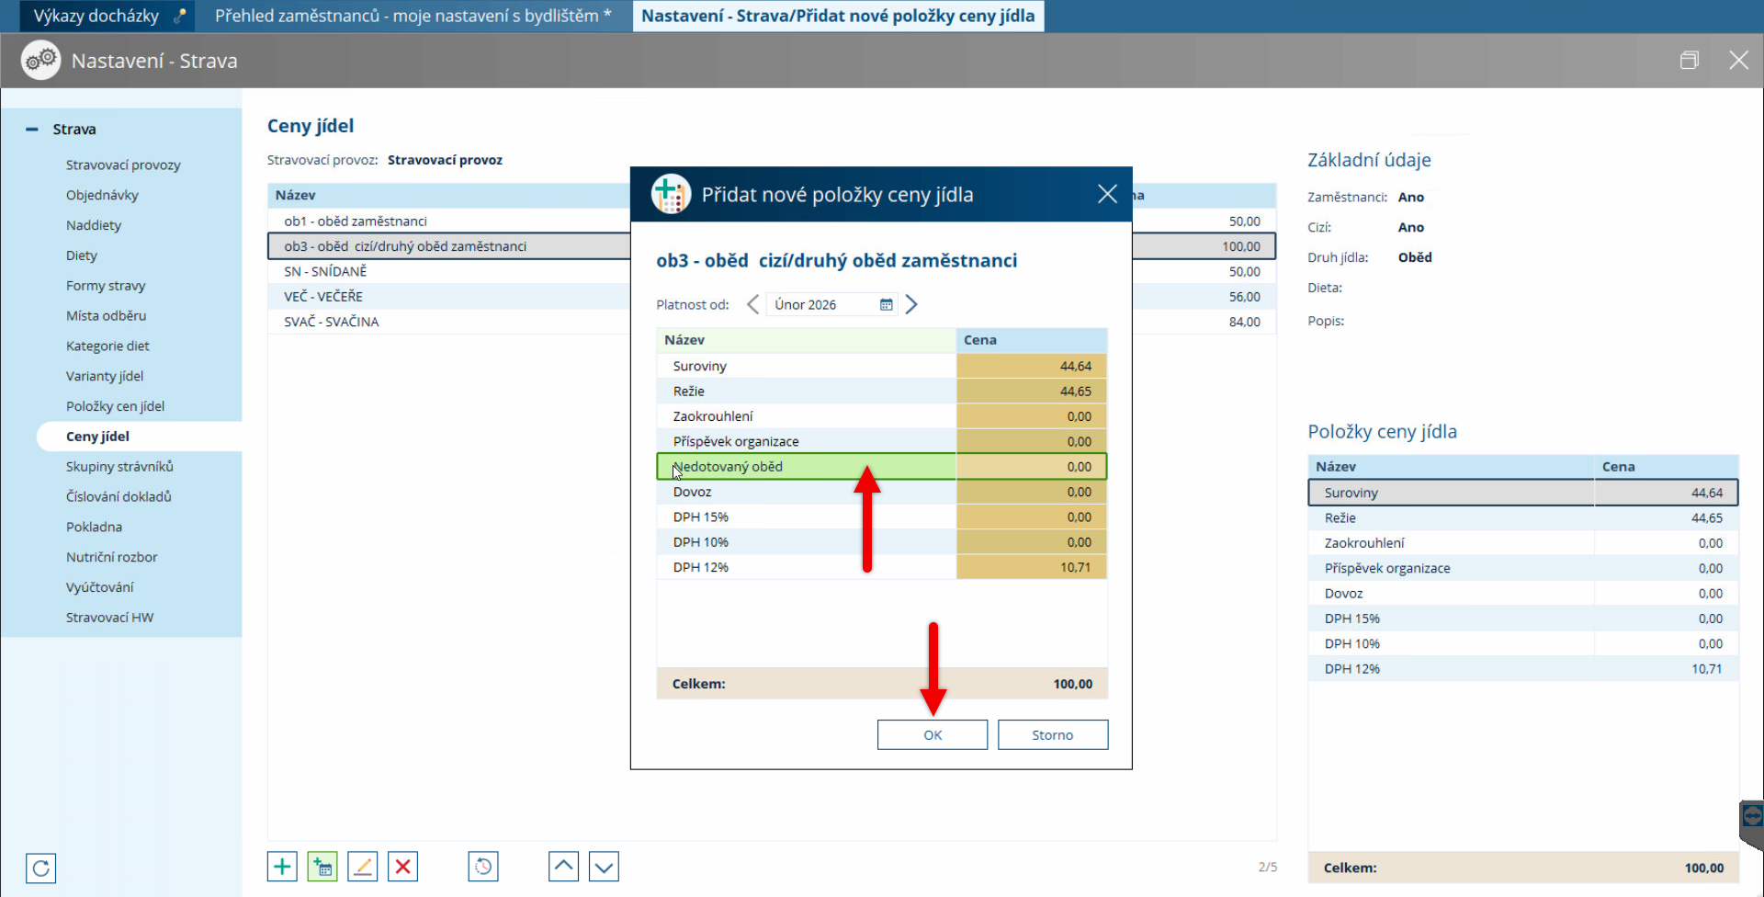Screen dimensions: 1764x897
Task: Open Skupiny strávníků in sidebar
Action: (x=119, y=467)
